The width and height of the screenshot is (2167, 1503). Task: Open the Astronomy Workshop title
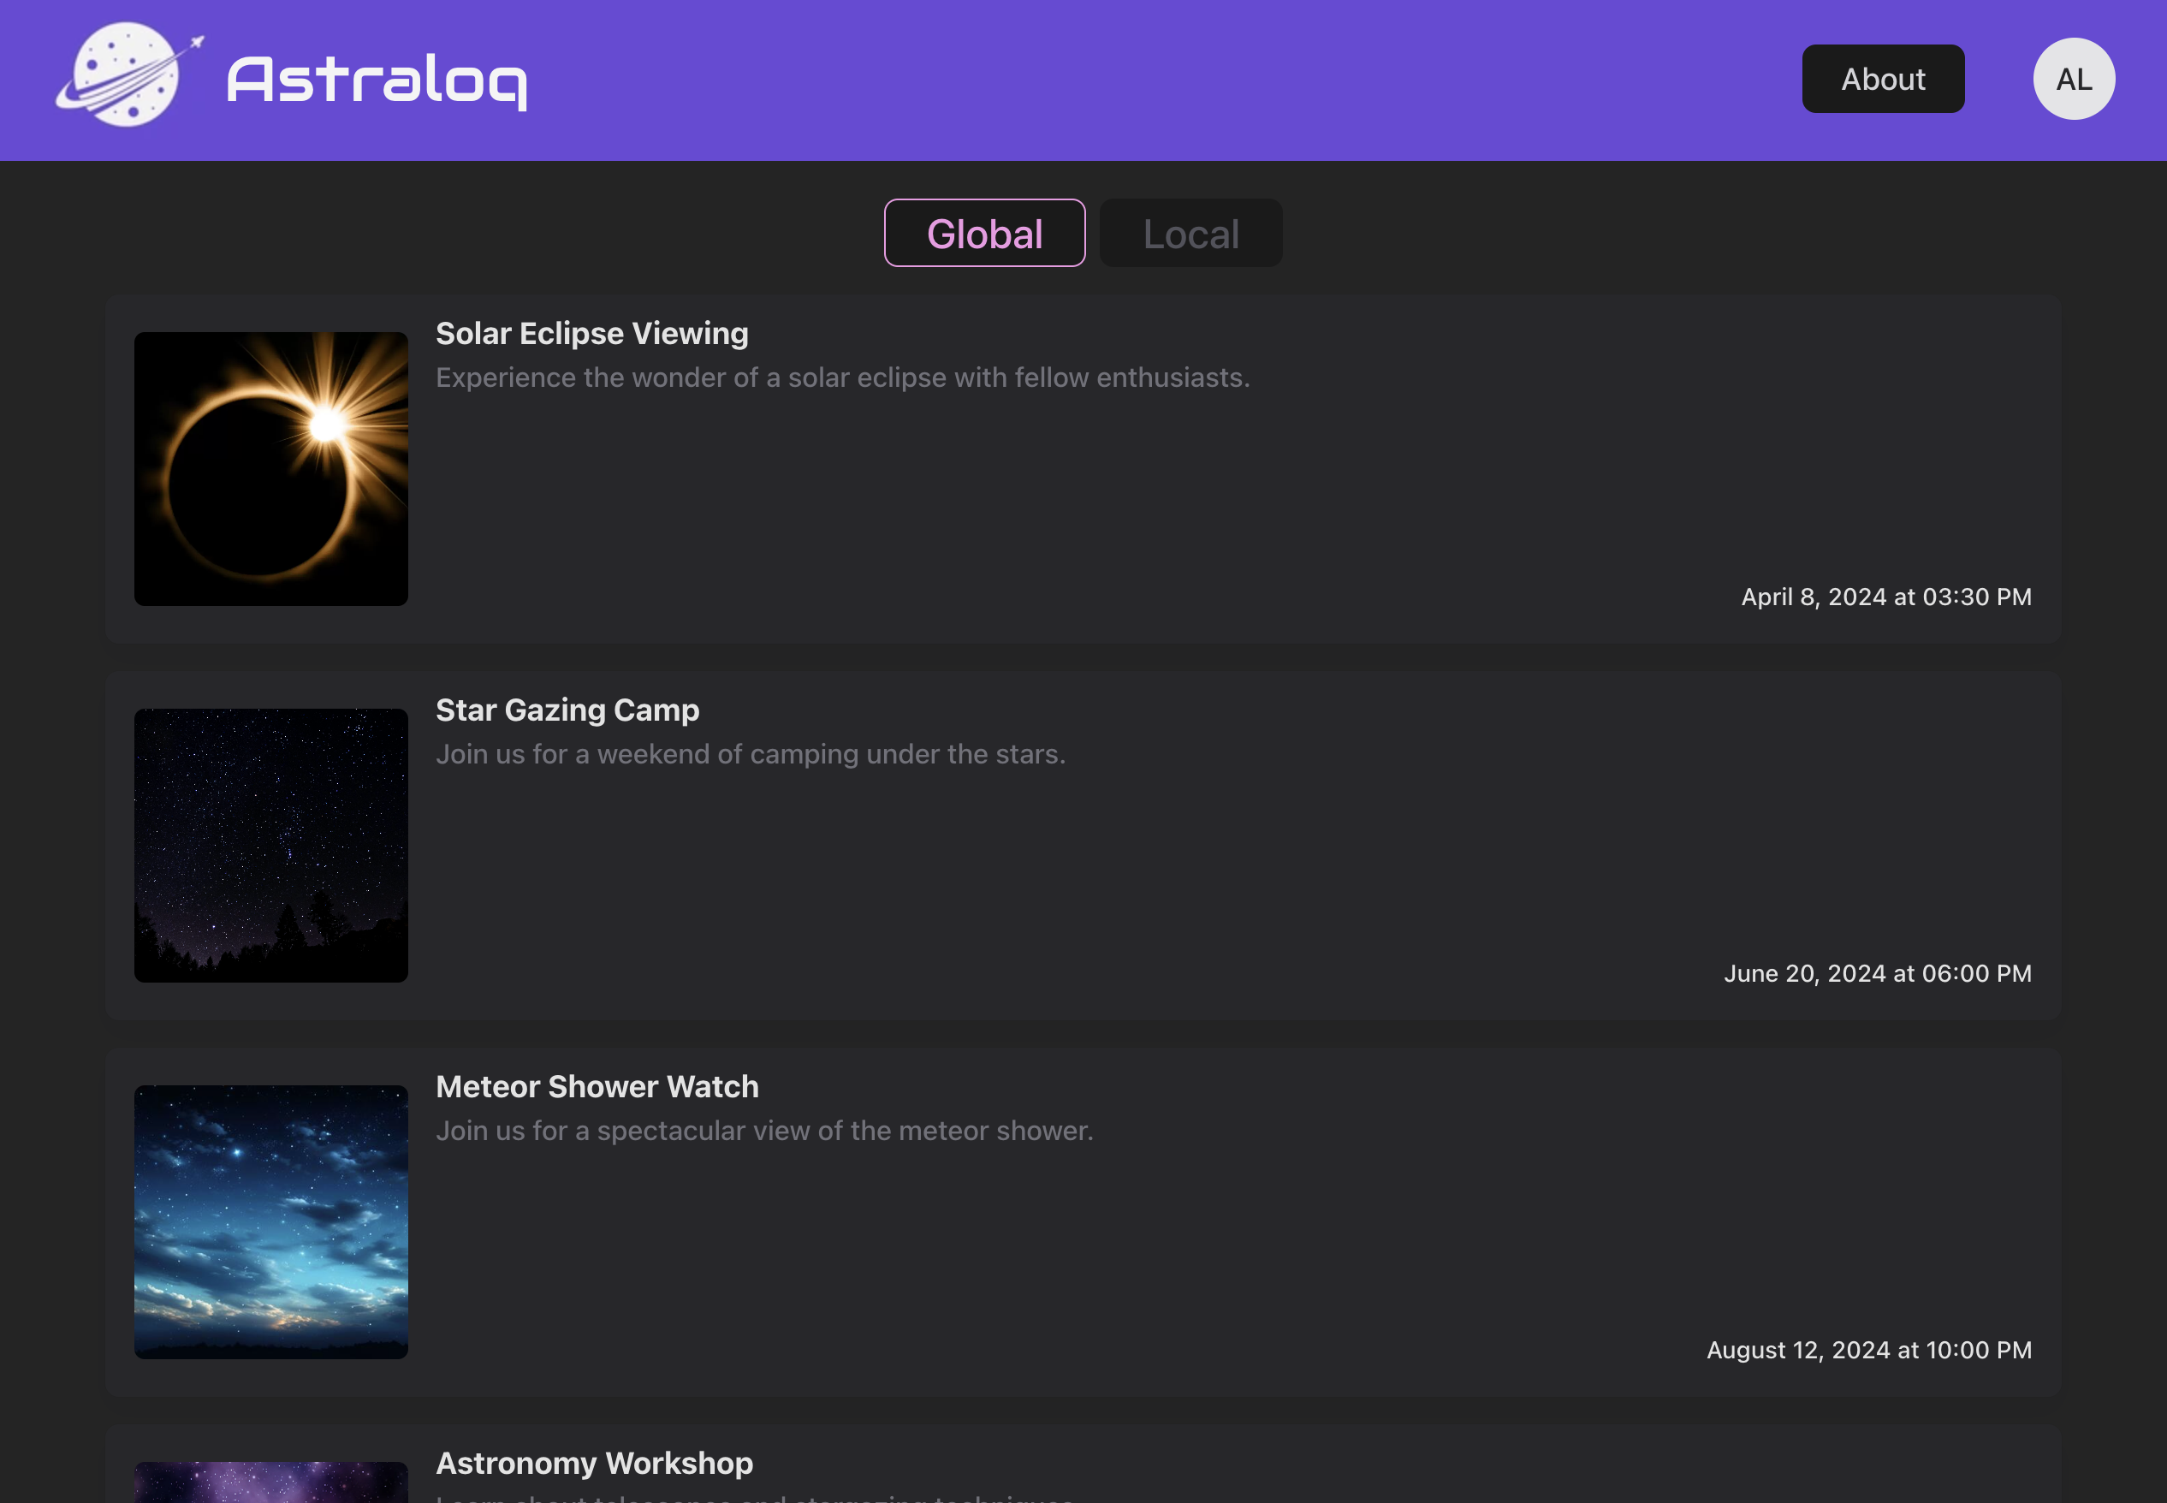pos(594,1463)
